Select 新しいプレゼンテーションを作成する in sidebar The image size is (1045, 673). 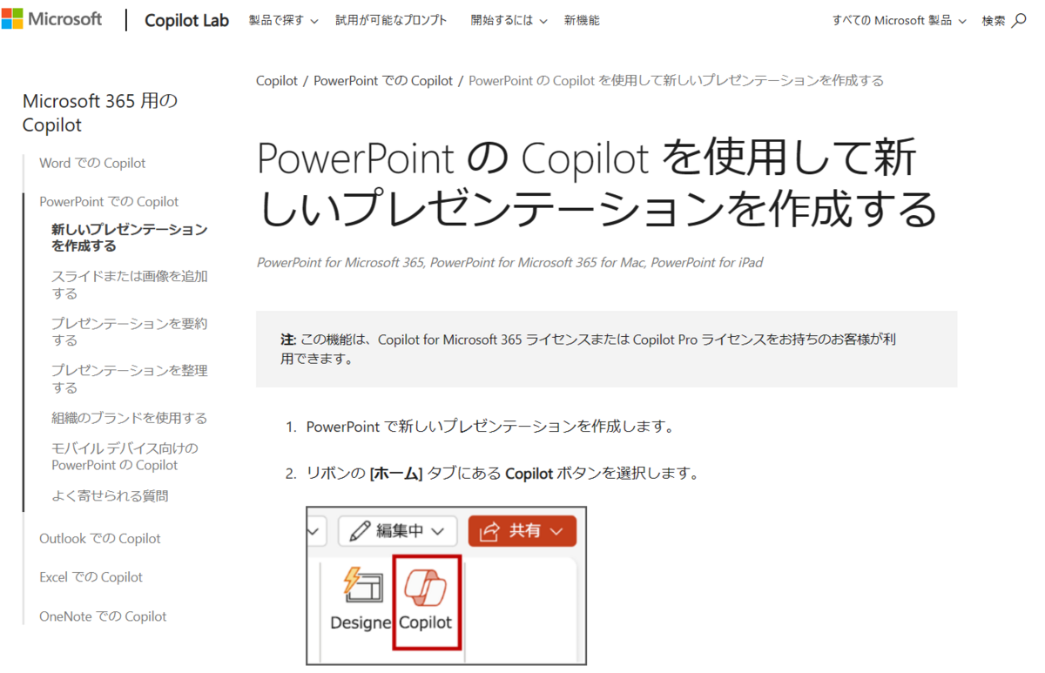click(130, 238)
